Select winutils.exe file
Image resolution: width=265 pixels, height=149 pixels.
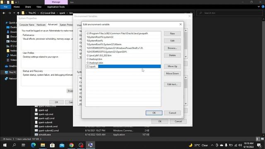(x=44, y=135)
